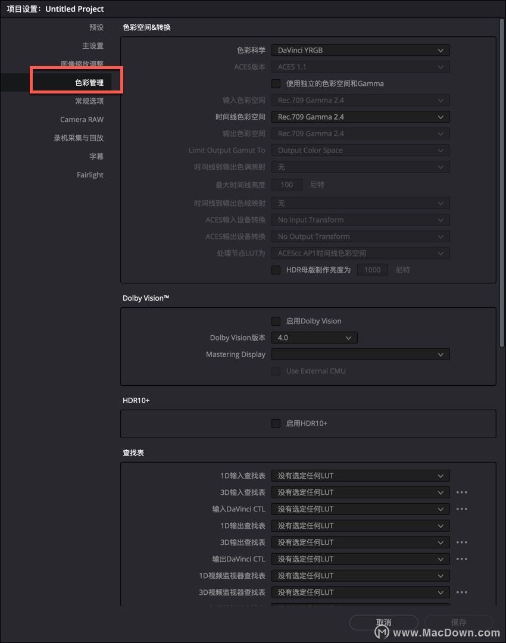This screenshot has width=506, height=643.
Task: Open the 时间线到输出色域映射 dropdown
Action: click(x=360, y=204)
